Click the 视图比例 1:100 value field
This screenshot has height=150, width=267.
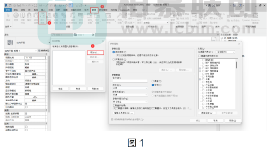tap(35, 58)
